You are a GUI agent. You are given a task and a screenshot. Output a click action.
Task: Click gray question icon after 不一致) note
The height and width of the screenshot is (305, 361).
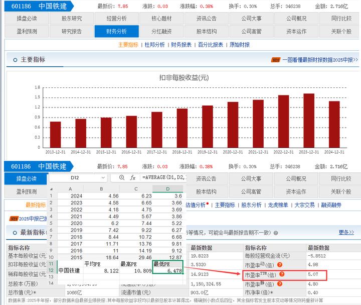[x=276, y=233]
